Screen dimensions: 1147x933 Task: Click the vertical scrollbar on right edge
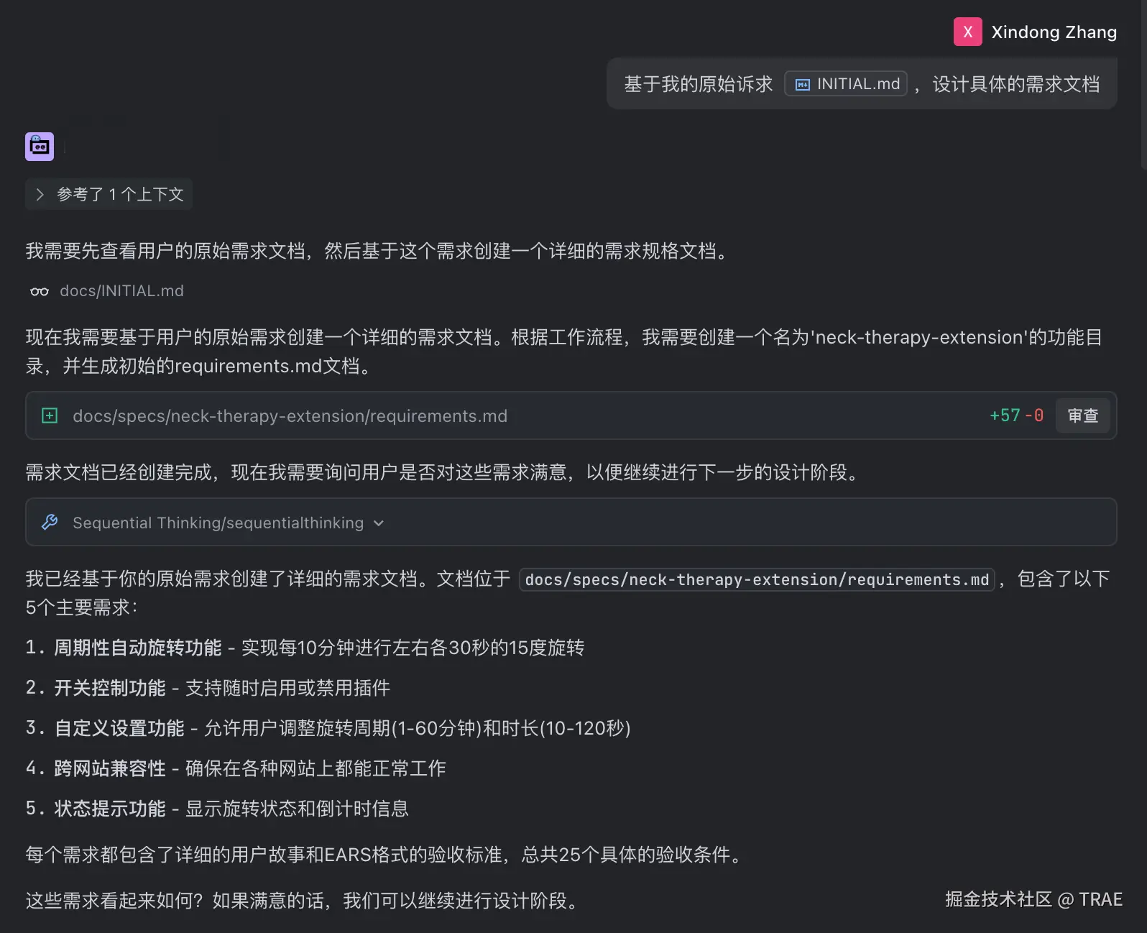coord(1143,86)
